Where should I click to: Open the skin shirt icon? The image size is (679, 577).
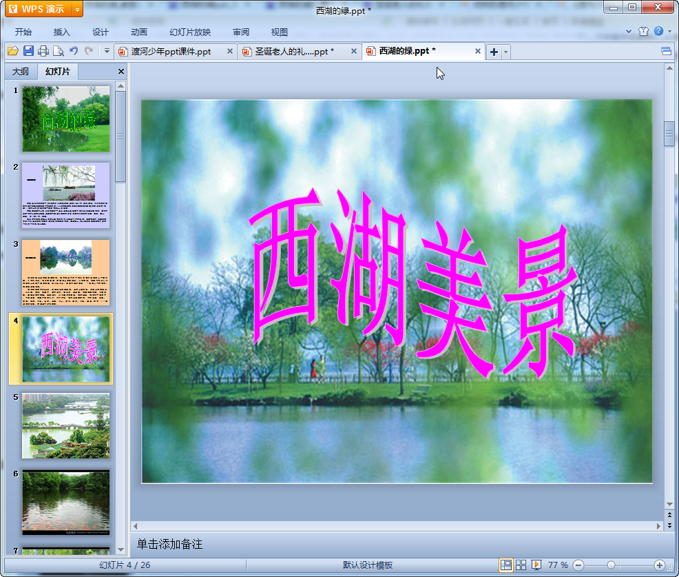point(643,31)
